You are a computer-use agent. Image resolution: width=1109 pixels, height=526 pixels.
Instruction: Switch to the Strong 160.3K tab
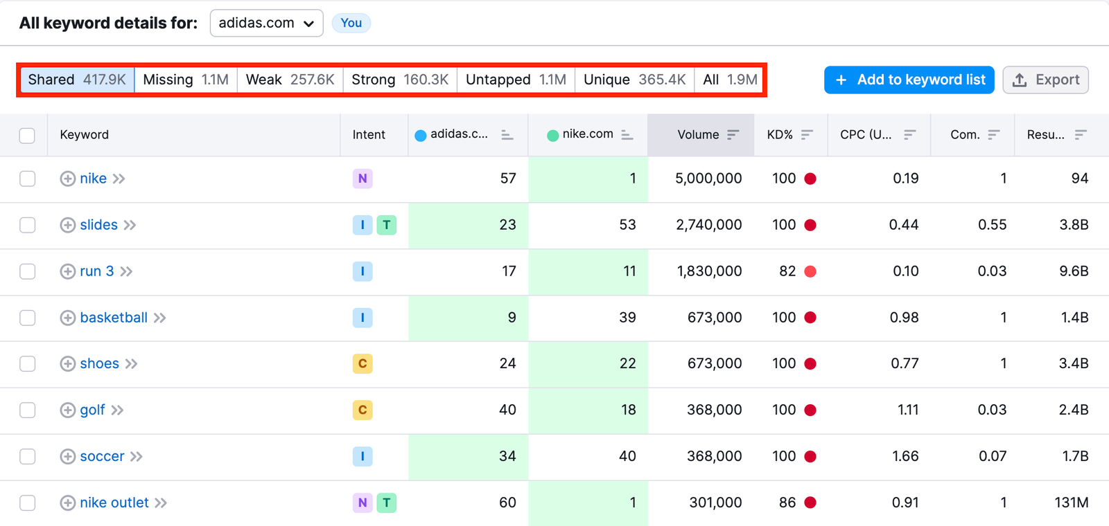(400, 80)
